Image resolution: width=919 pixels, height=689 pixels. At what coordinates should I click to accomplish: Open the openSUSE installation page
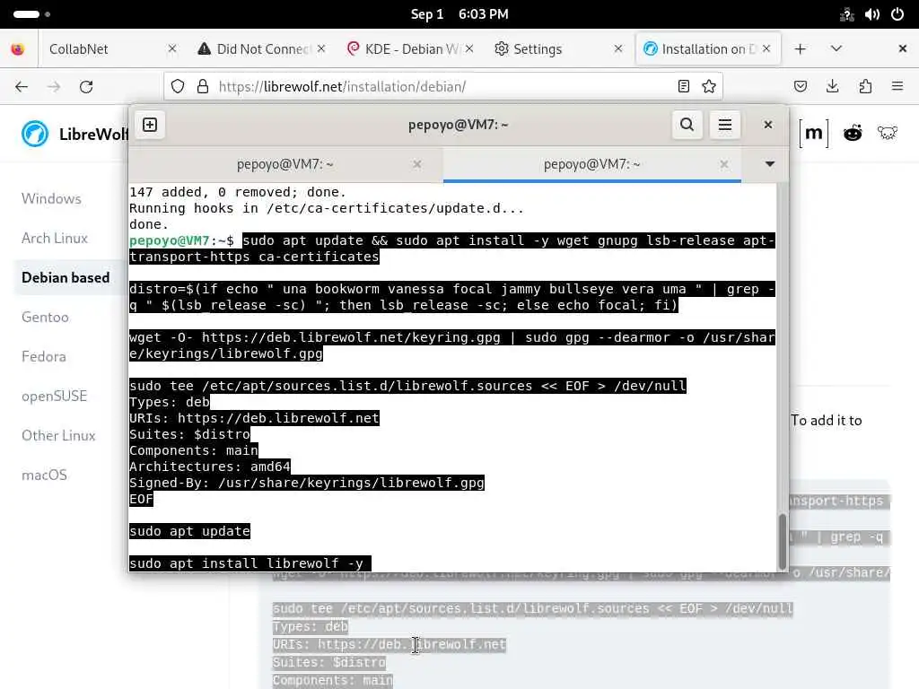click(55, 396)
